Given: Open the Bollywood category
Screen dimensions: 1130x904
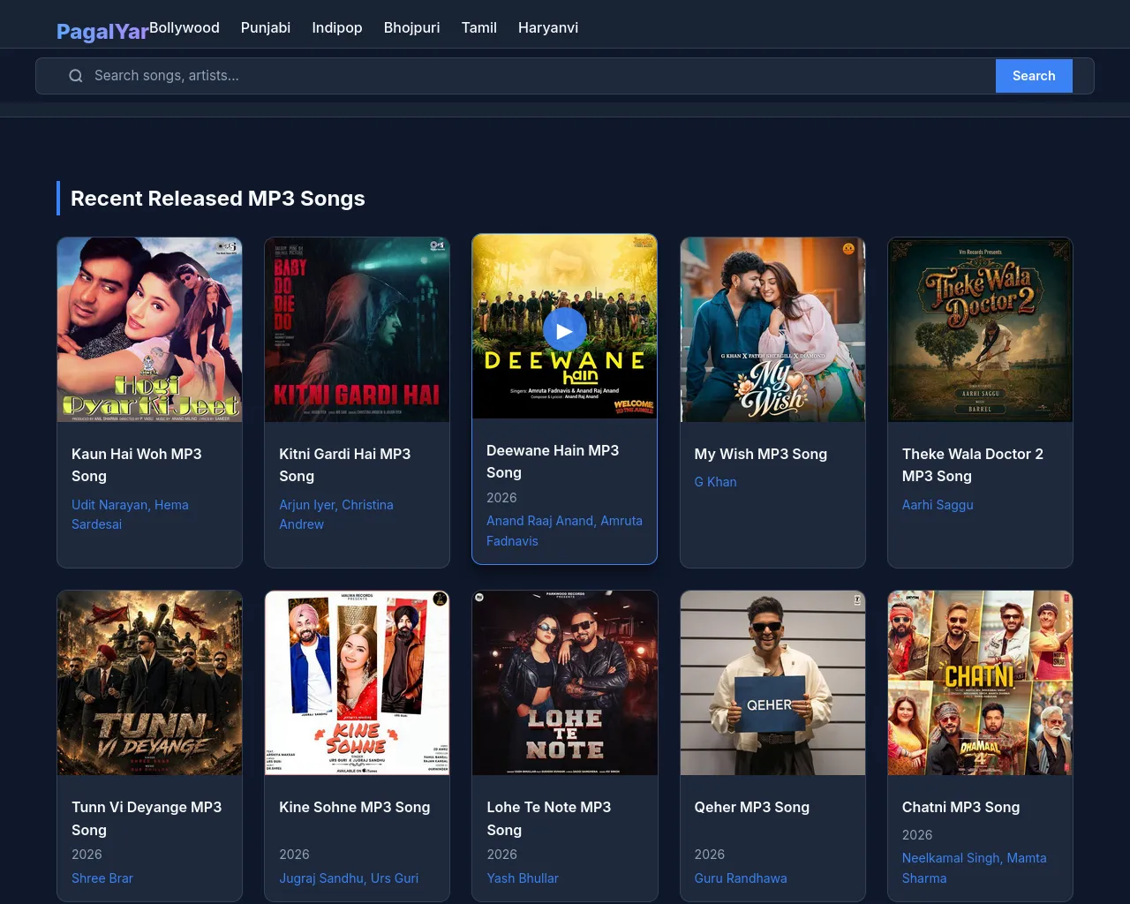Looking at the screenshot, I should click(185, 27).
